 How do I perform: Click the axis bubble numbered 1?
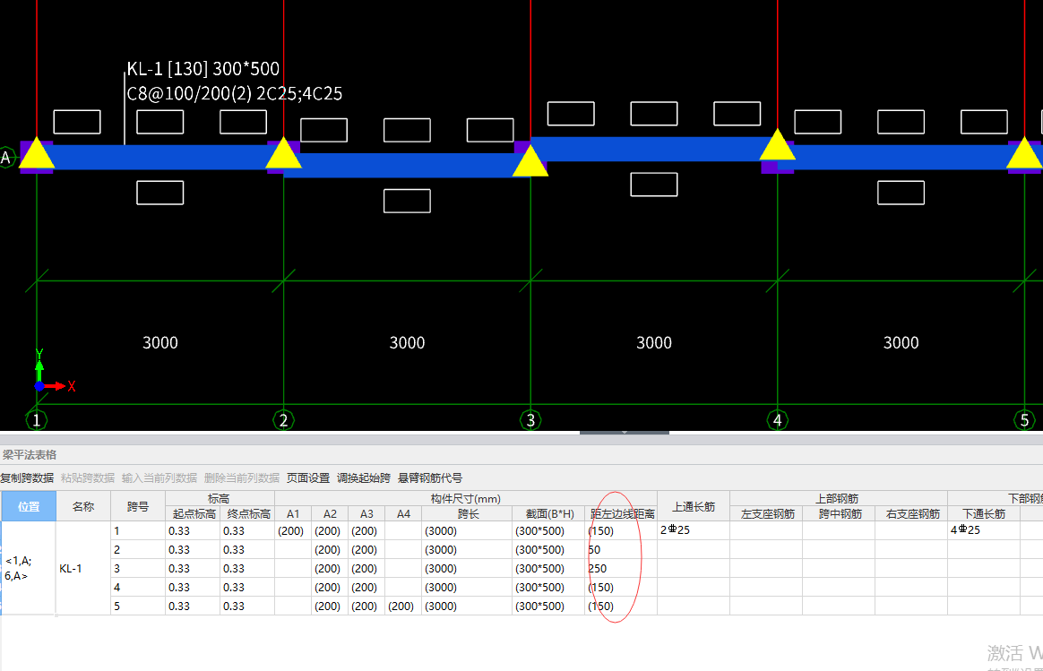coord(37,420)
